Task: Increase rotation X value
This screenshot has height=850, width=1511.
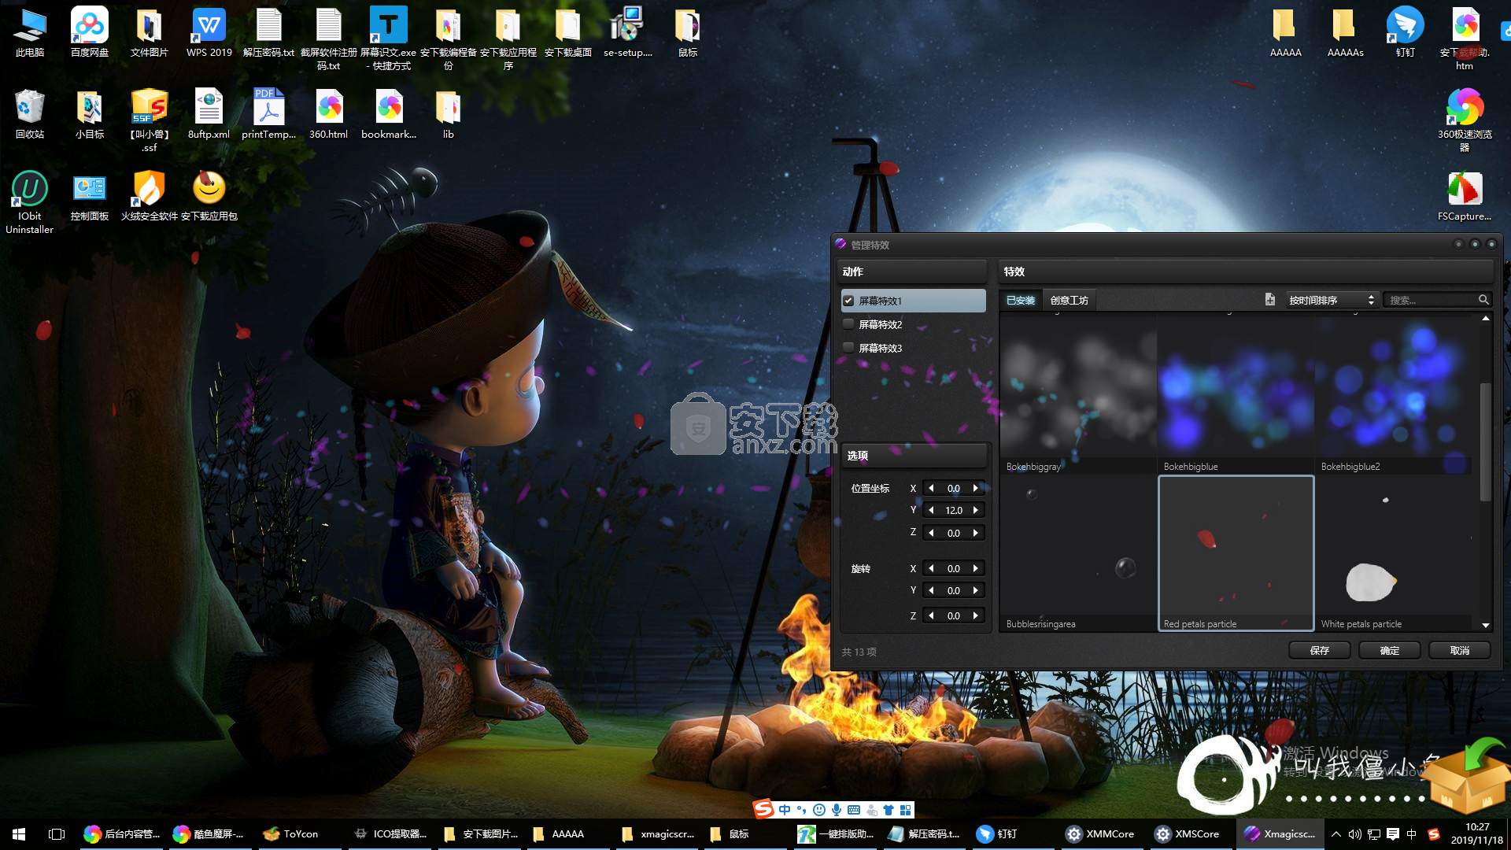Action: [976, 569]
